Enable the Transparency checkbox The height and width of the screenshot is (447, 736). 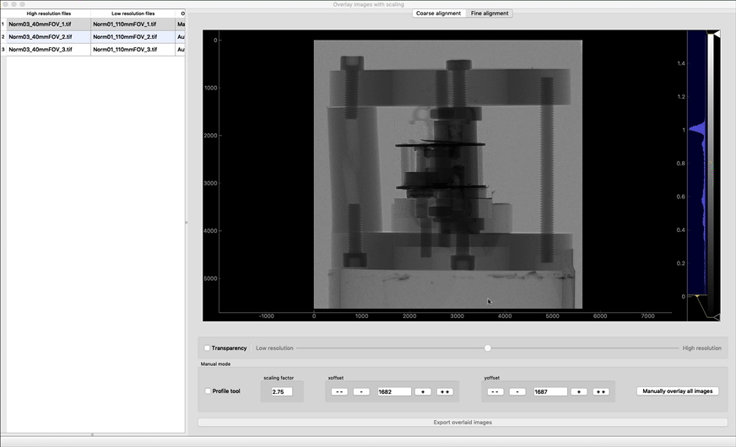point(208,347)
